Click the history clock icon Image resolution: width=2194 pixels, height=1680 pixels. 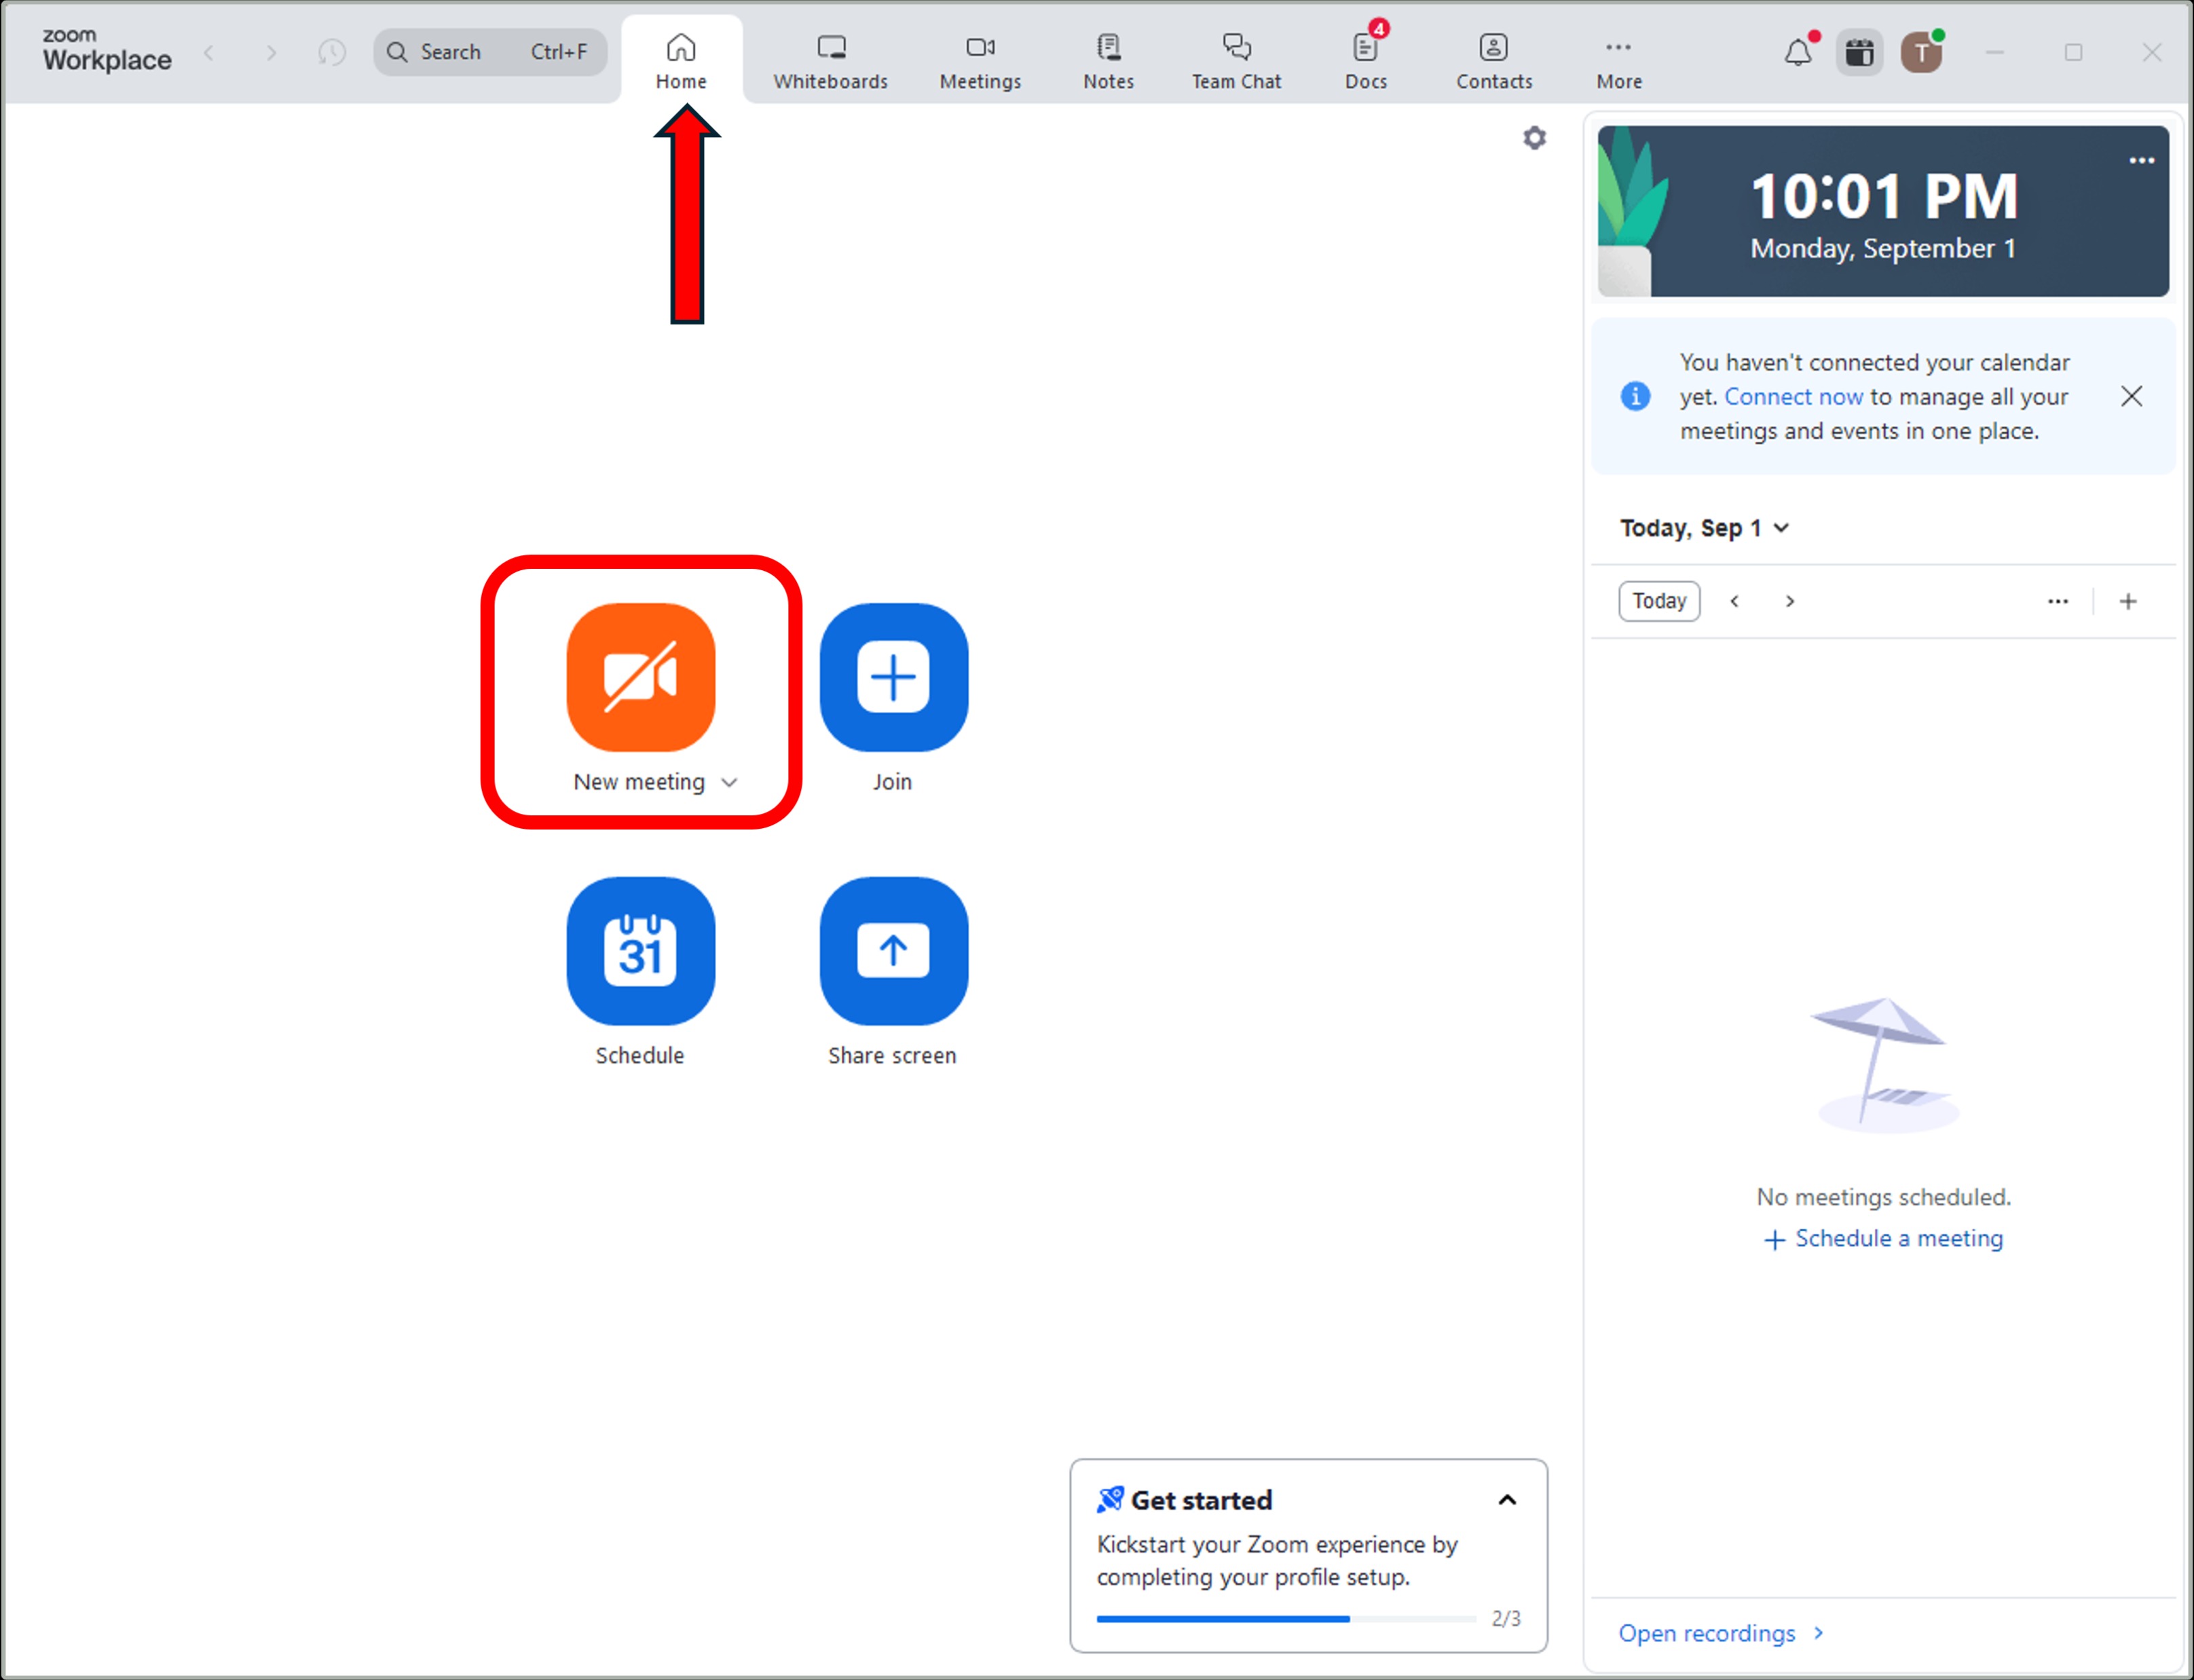(332, 52)
